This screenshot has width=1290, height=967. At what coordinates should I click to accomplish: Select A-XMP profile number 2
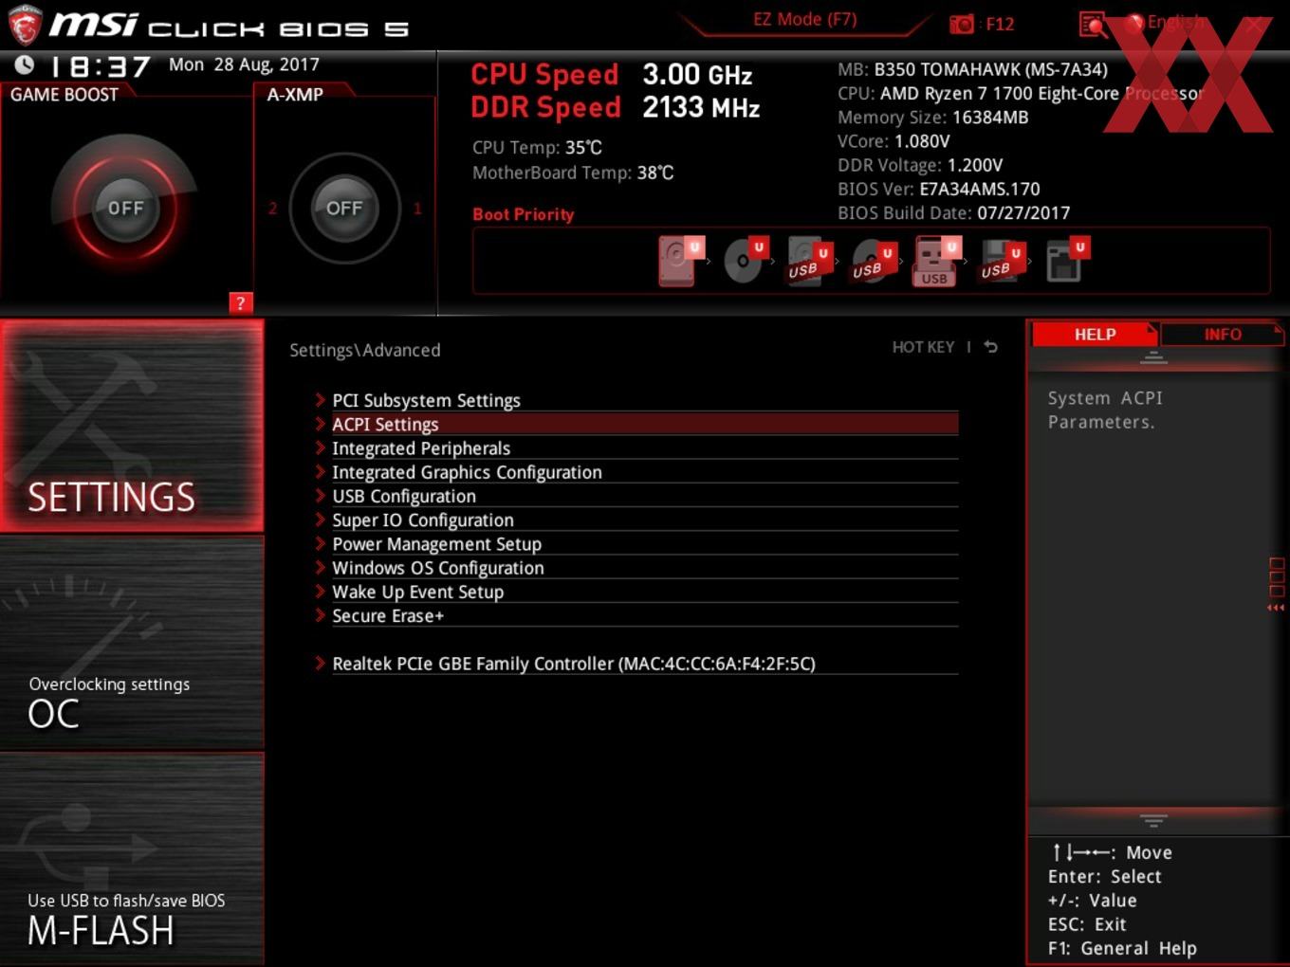coord(273,208)
